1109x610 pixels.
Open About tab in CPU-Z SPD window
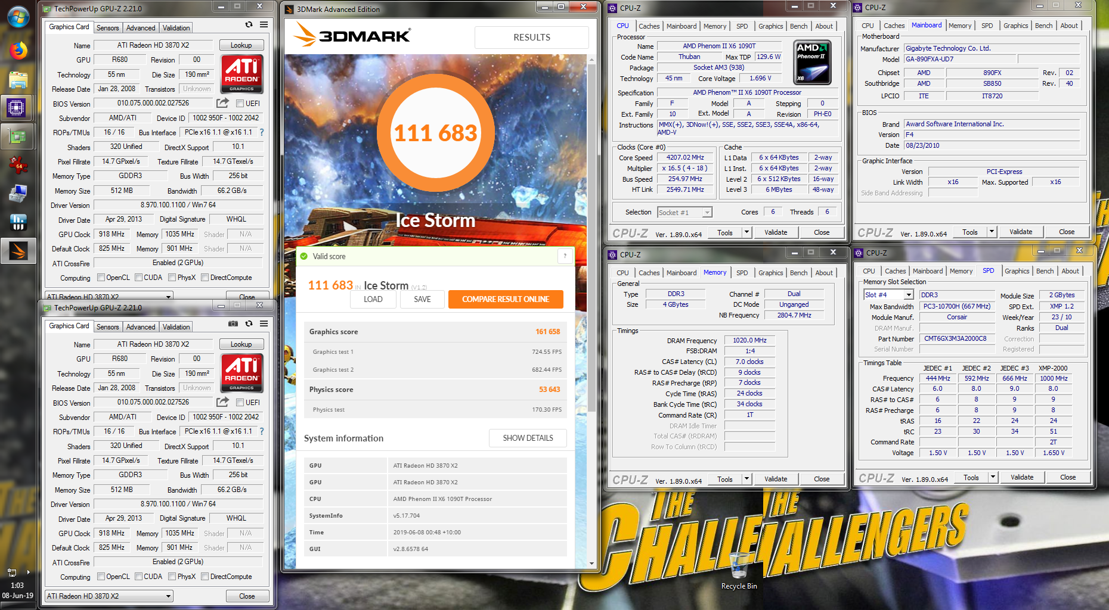click(x=1070, y=271)
